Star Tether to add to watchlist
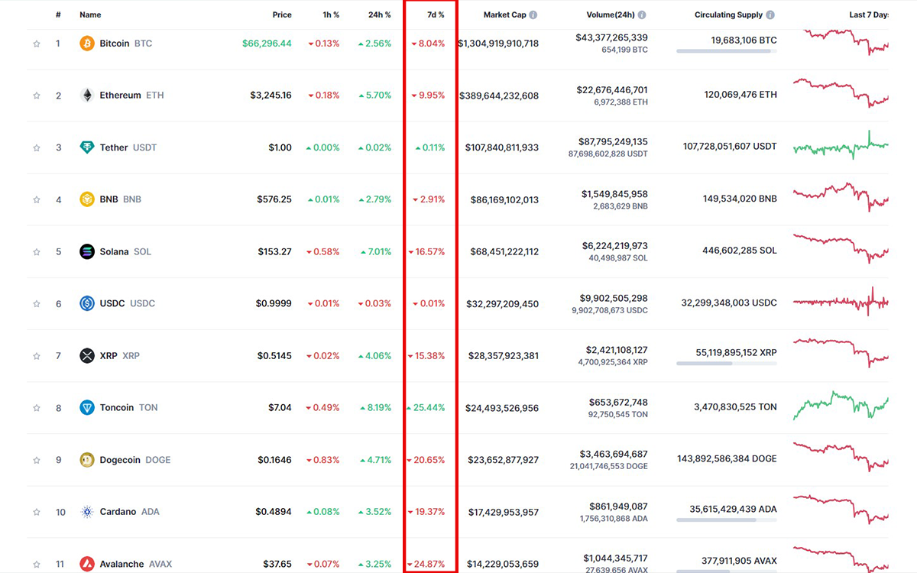 [36, 147]
